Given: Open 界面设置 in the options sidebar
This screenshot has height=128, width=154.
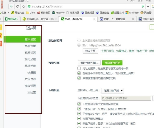Looking at the screenshot, I should [x=30, y=46].
